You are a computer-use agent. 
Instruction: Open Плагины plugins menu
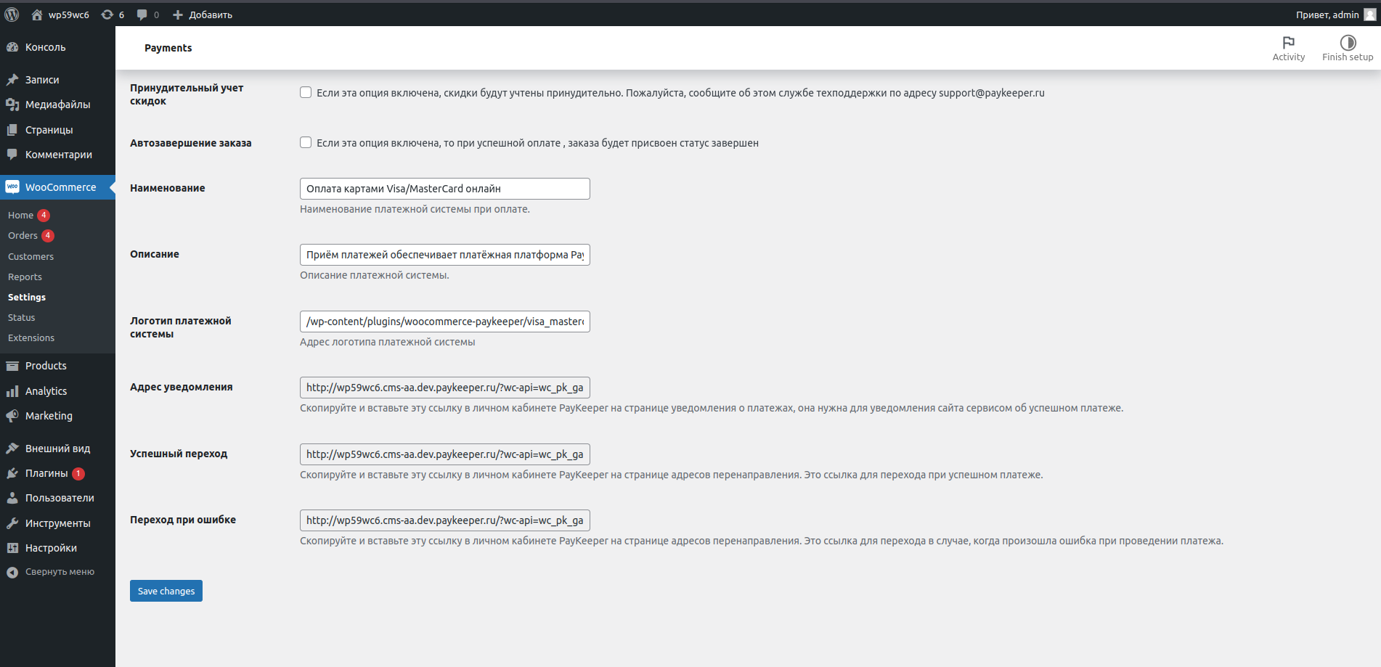pyautogui.click(x=46, y=473)
